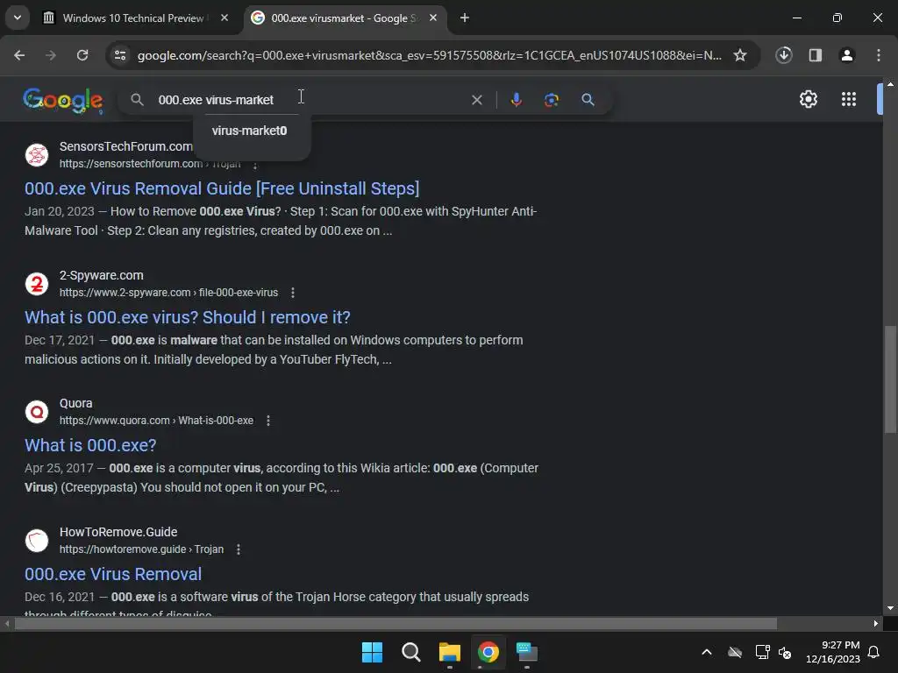Open more options for Quora result
898x673 pixels.
coord(268,421)
